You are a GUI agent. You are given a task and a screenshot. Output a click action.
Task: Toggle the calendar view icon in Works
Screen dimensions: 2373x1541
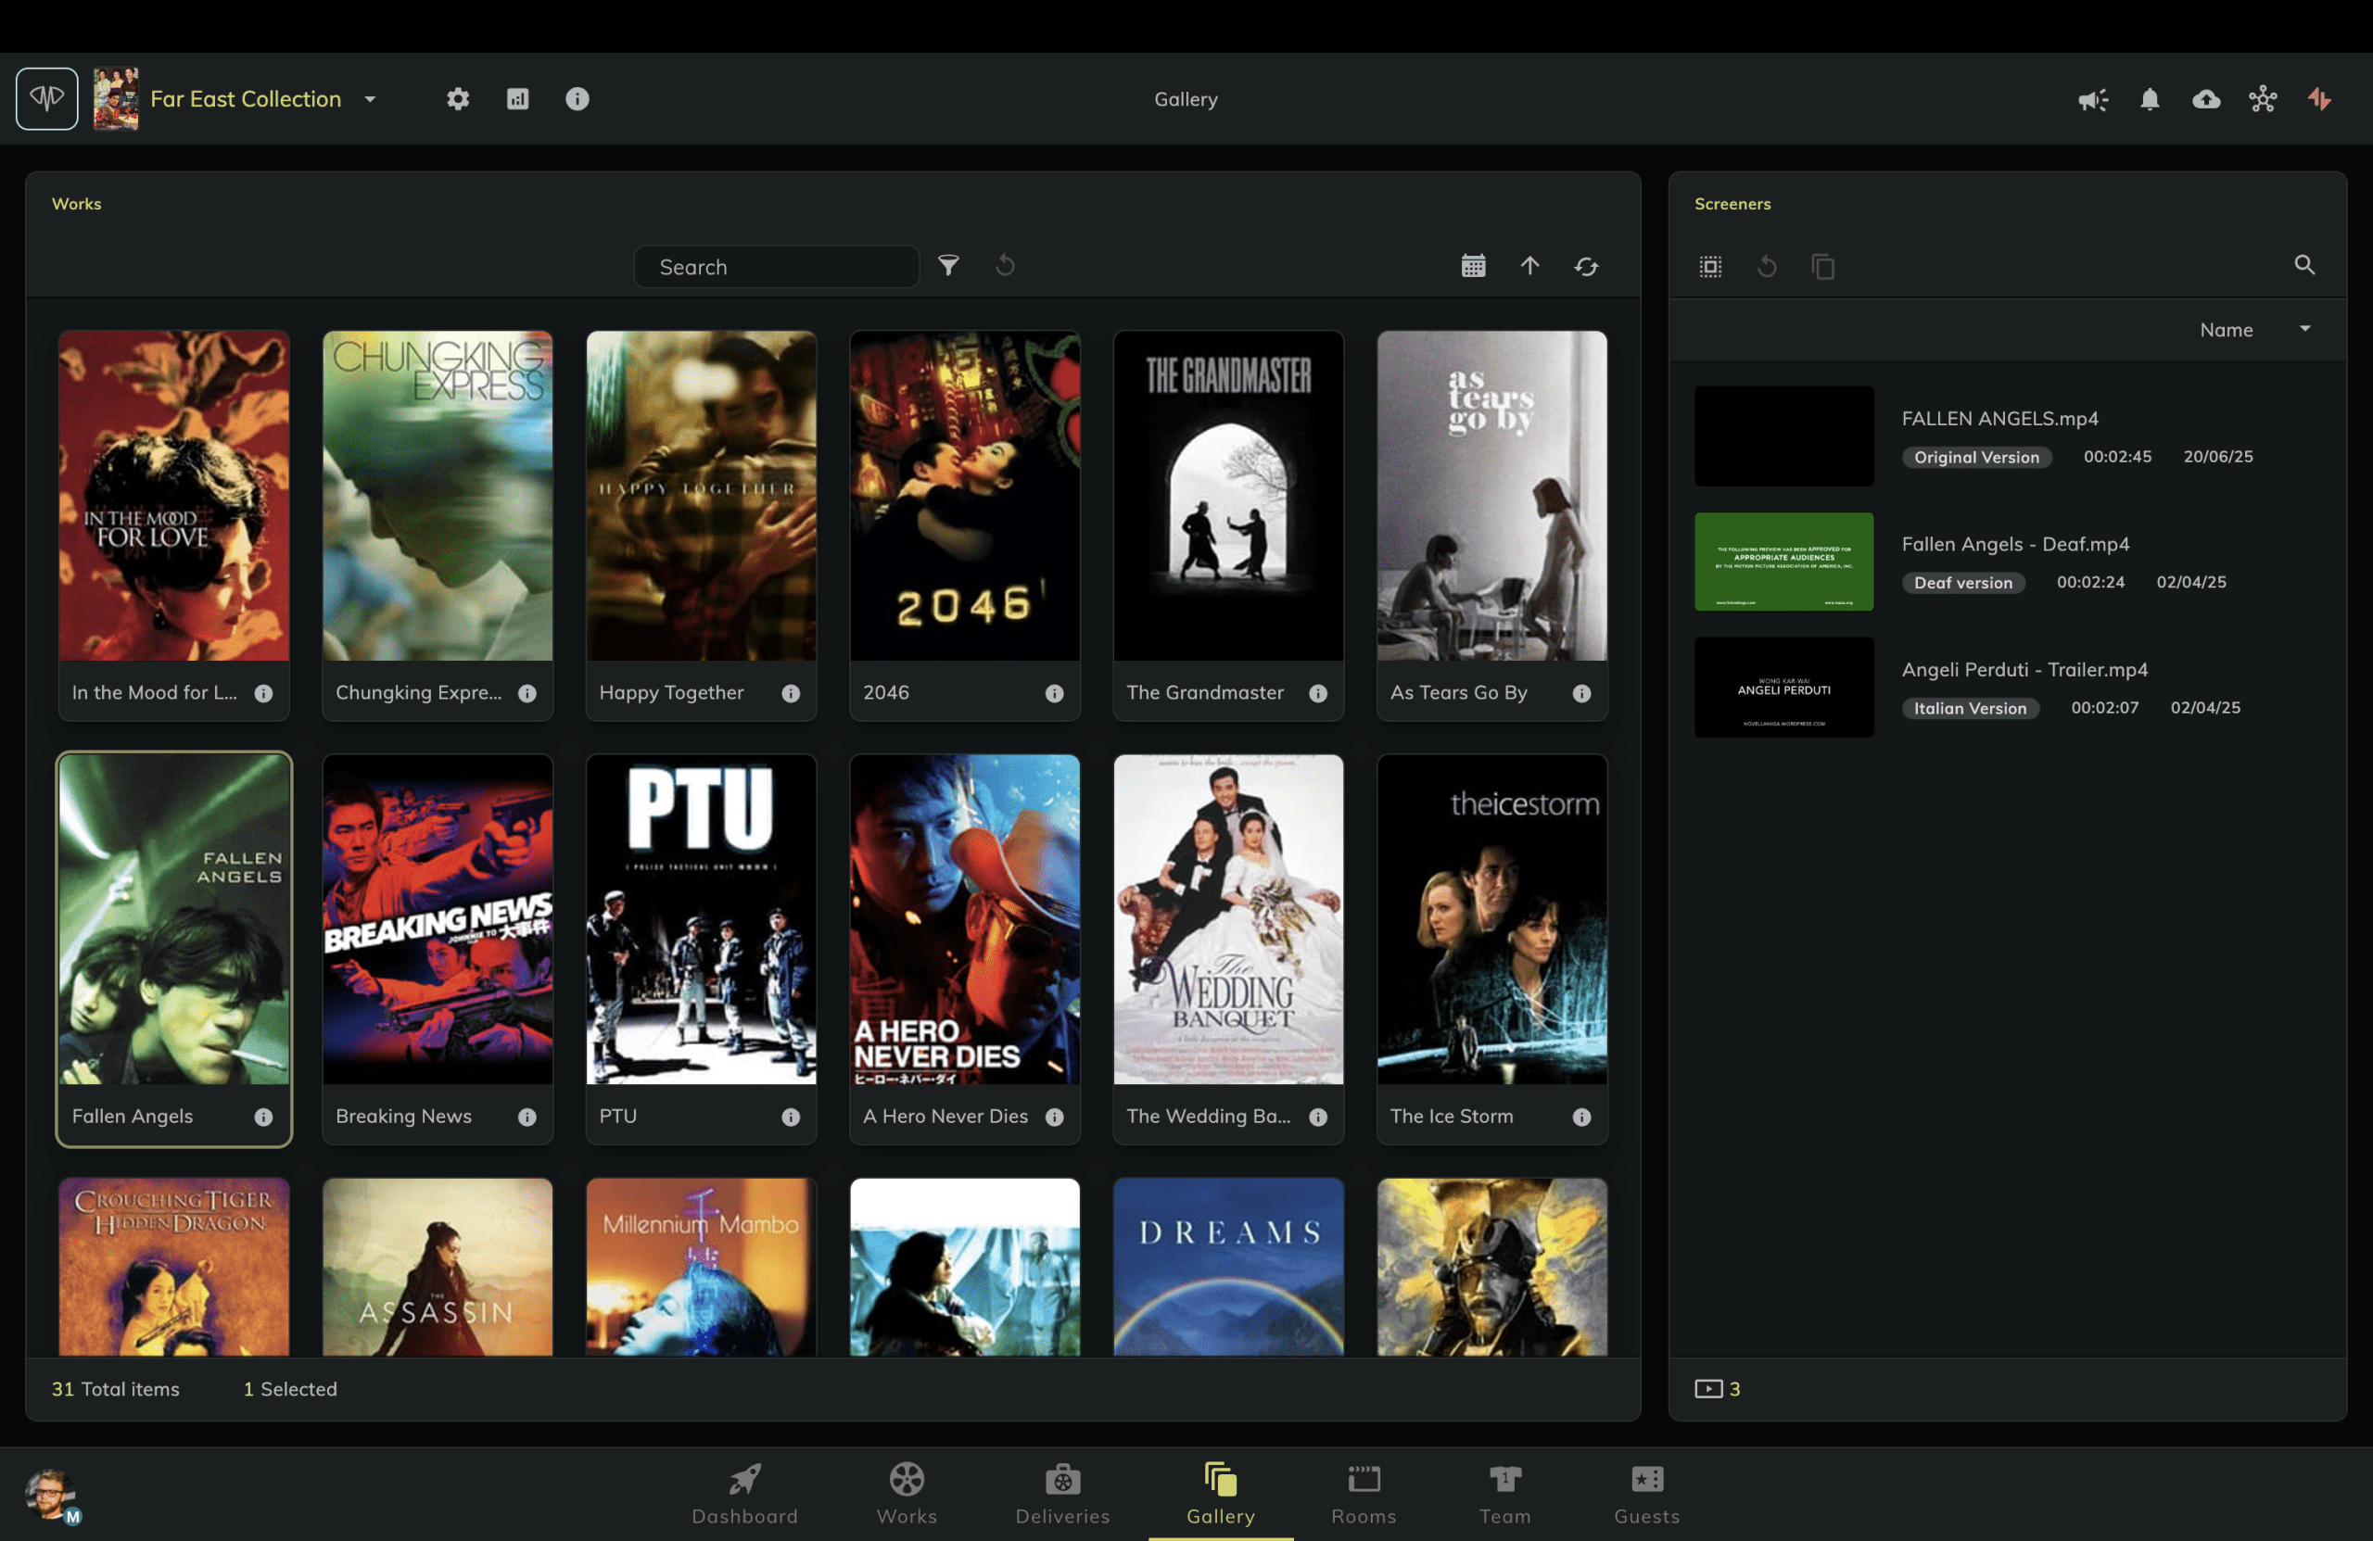[x=1473, y=265]
